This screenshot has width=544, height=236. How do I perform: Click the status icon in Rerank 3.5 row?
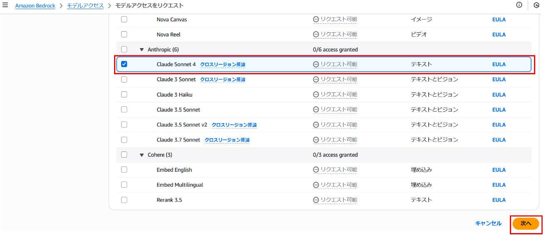click(316, 200)
